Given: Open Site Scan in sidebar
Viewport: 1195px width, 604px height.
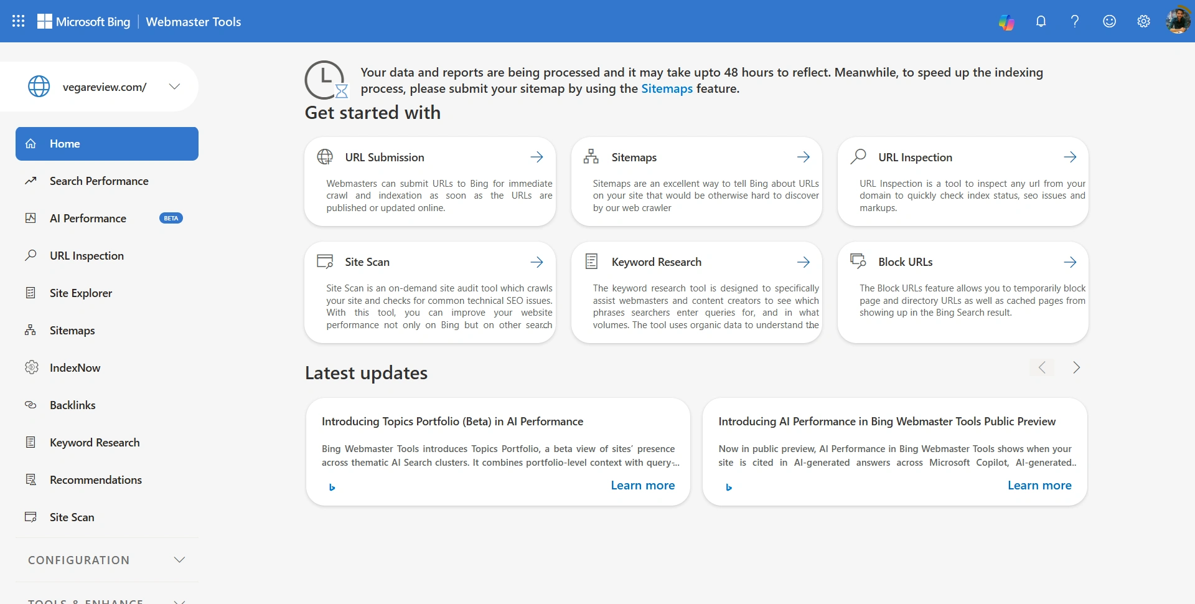Looking at the screenshot, I should pyautogui.click(x=107, y=517).
